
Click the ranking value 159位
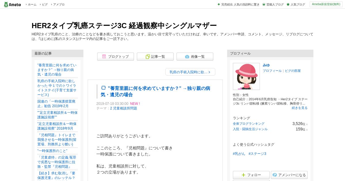click(x=302, y=129)
